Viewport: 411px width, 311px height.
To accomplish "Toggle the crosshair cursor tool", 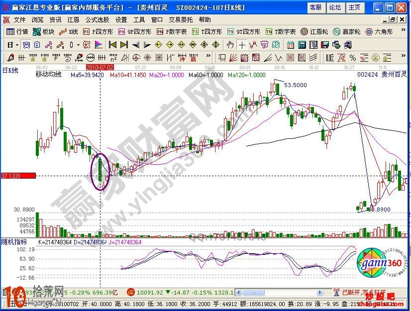I will pos(242,45).
